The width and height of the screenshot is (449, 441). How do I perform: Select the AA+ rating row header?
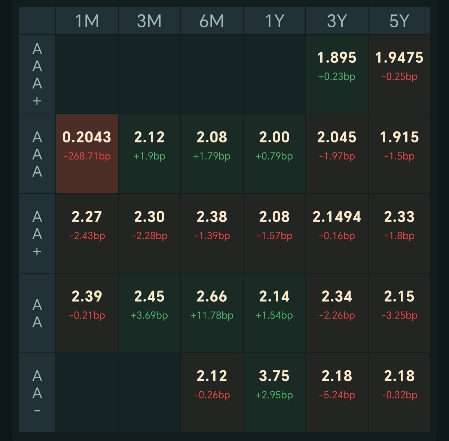pyautogui.click(x=37, y=234)
